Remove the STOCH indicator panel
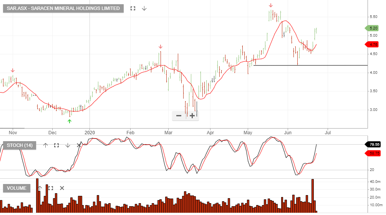This screenshot has height=215, width=386. pyautogui.click(x=79, y=145)
